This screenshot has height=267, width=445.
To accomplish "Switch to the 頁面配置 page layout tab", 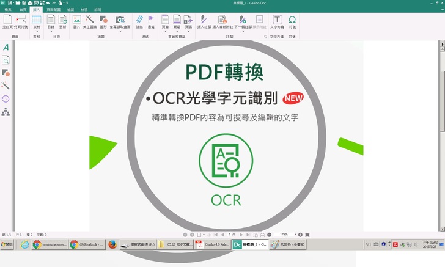I will tap(53, 10).
